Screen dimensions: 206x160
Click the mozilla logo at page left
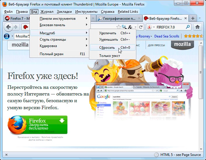20,45
